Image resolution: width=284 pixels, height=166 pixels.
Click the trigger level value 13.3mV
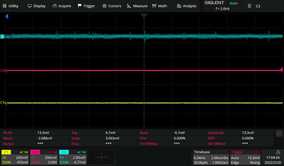(254, 158)
